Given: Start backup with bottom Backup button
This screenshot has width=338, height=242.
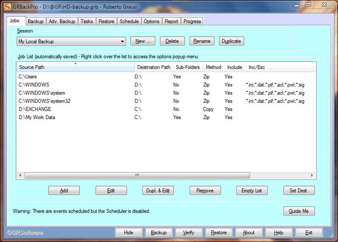Looking at the screenshot, I should tap(159, 232).
